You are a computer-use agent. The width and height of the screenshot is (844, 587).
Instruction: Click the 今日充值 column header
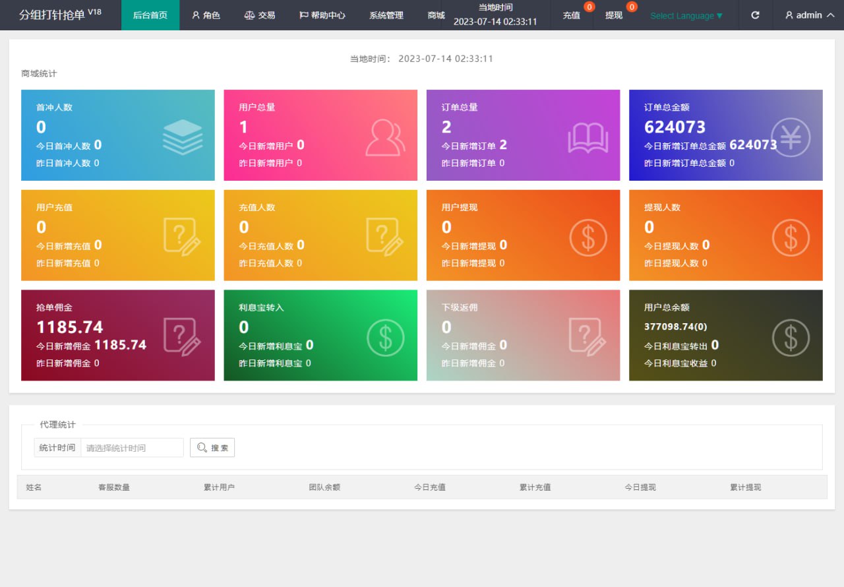tap(430, 487)
